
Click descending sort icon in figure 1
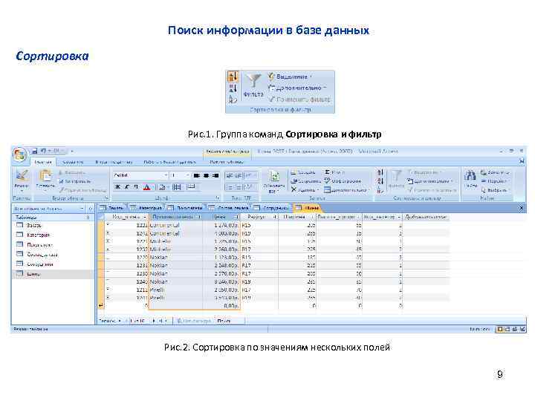click(x=233, y=88)
